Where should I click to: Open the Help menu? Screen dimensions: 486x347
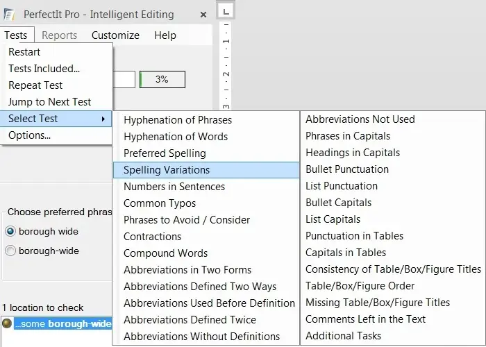[x=165, y=35]
